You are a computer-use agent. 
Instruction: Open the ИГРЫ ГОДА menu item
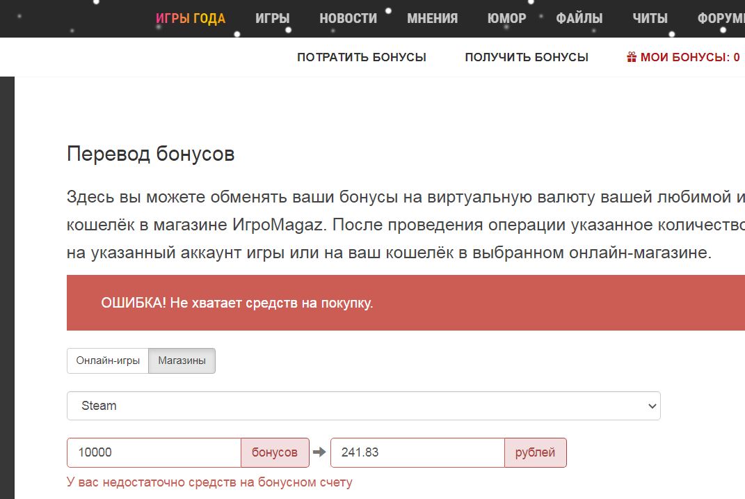click(x=191, y=19)
